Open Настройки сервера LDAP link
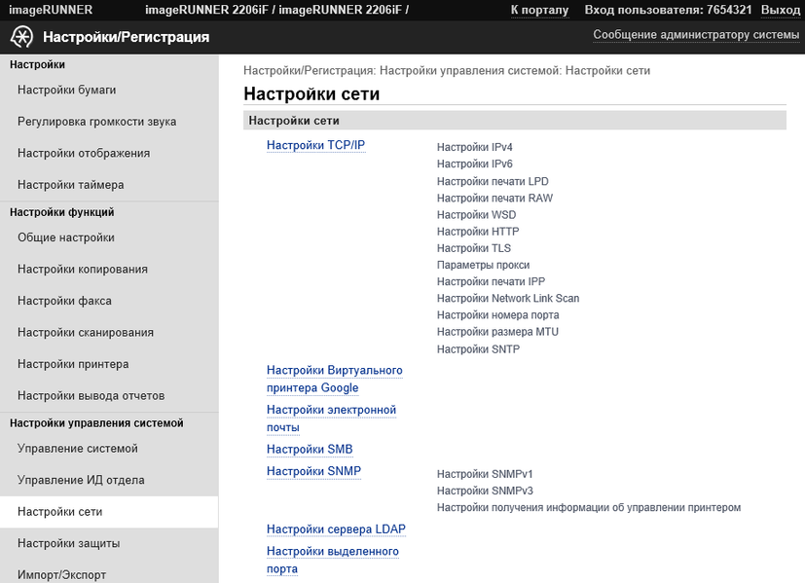Image resolution: width=805 pixels, height=583 pixels. [336, 529]
